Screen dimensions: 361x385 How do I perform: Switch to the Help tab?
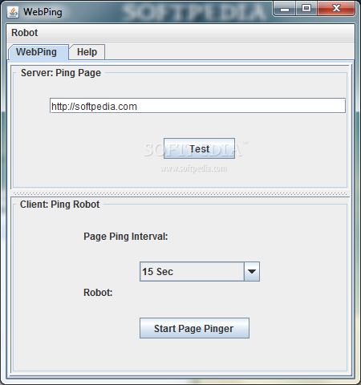87,52
